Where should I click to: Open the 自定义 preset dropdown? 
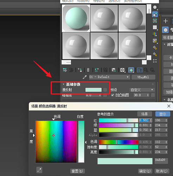(x=142, y=90)
